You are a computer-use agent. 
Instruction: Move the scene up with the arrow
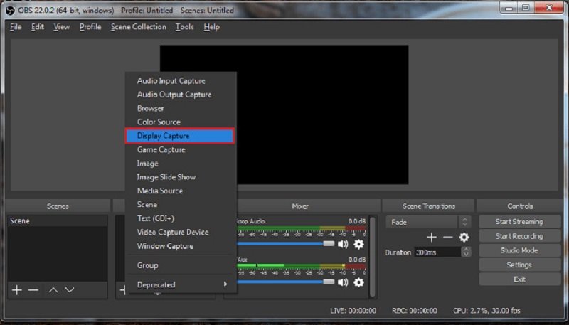click(53, 290)
